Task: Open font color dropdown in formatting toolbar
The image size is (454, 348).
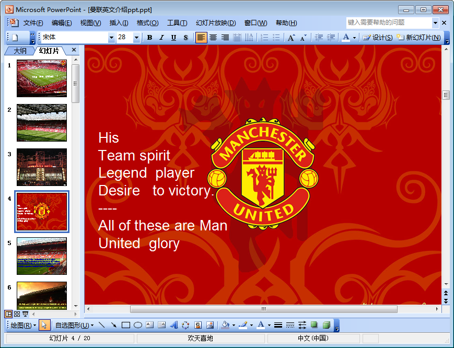Action: click(x=354, y=38)
